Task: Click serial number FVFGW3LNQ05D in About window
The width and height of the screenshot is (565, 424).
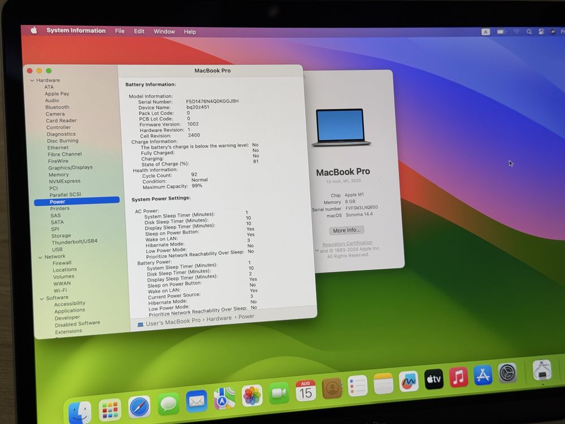Action: tap(362, 207)
